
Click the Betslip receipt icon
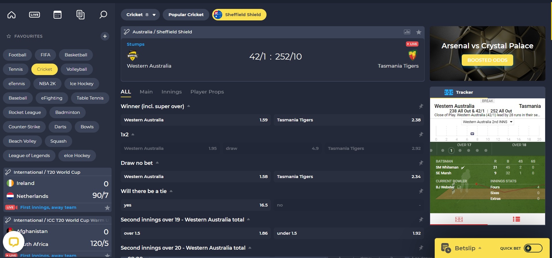(446, 248)
